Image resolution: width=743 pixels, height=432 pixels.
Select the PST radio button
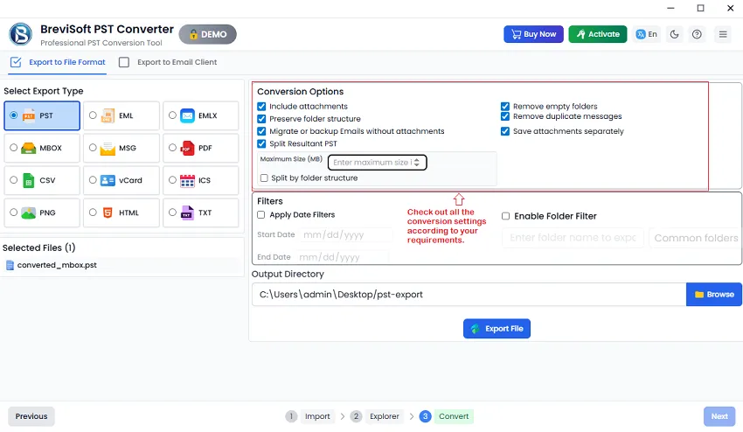pos(14,115)
